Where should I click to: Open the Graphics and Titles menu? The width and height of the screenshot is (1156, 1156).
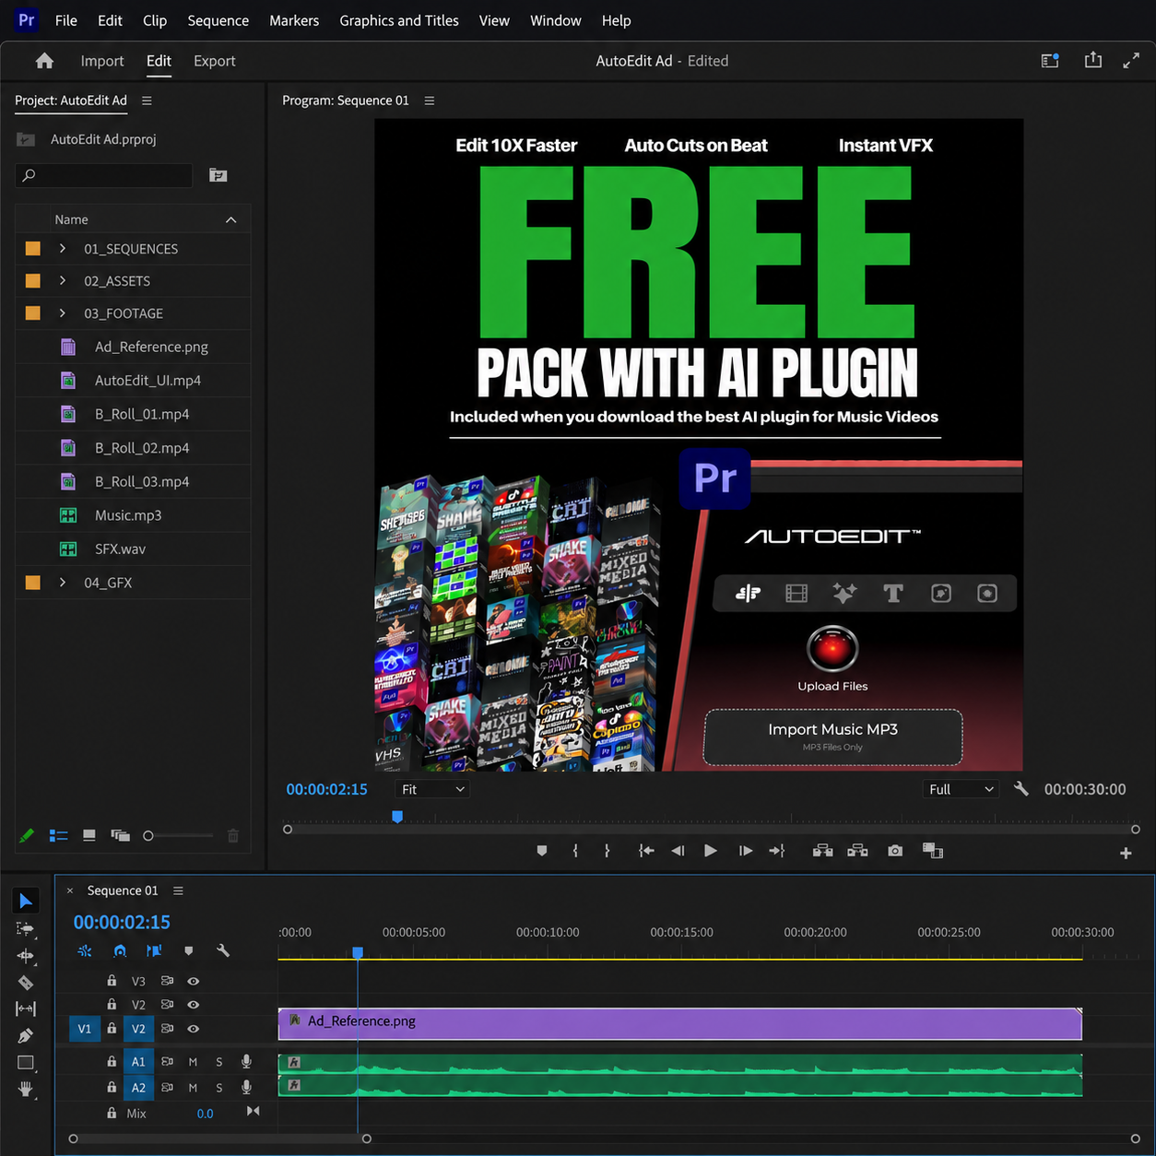(x=399, y=20)
